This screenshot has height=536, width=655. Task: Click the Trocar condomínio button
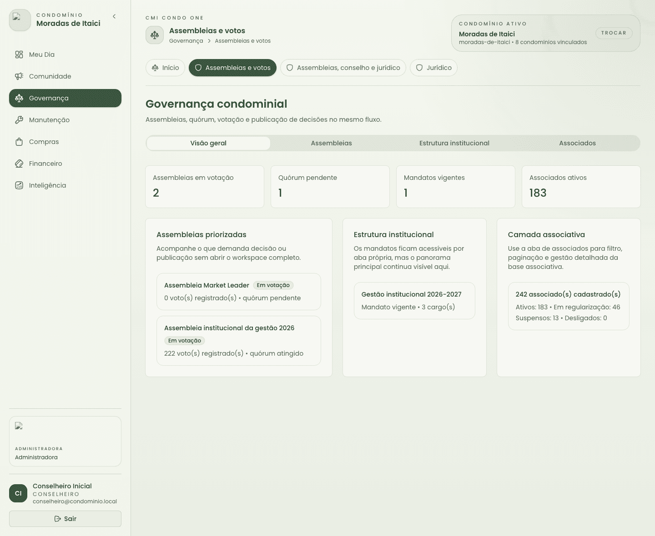click(614, 33)
